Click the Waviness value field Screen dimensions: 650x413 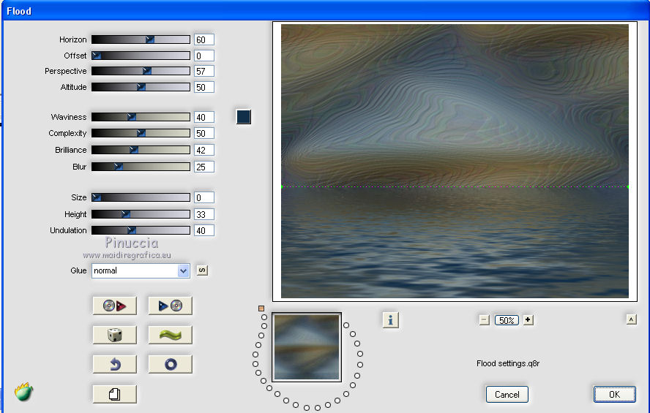(x=204, y=117)
